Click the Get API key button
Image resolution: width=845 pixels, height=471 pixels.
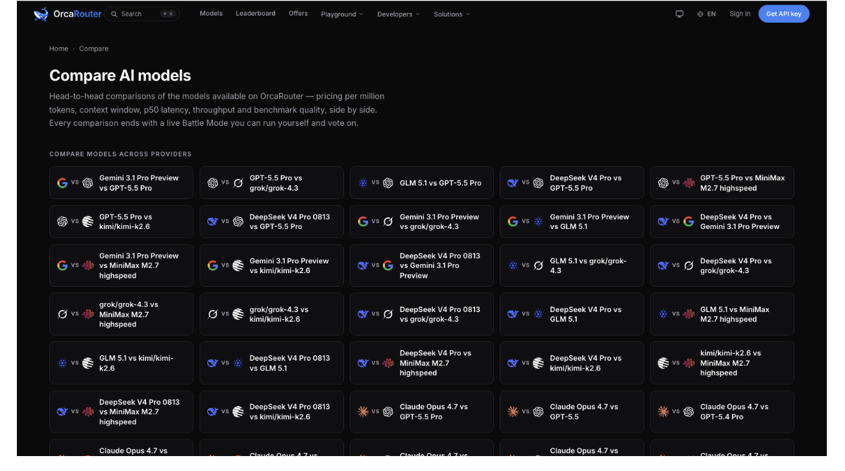(x=784, y=14)
